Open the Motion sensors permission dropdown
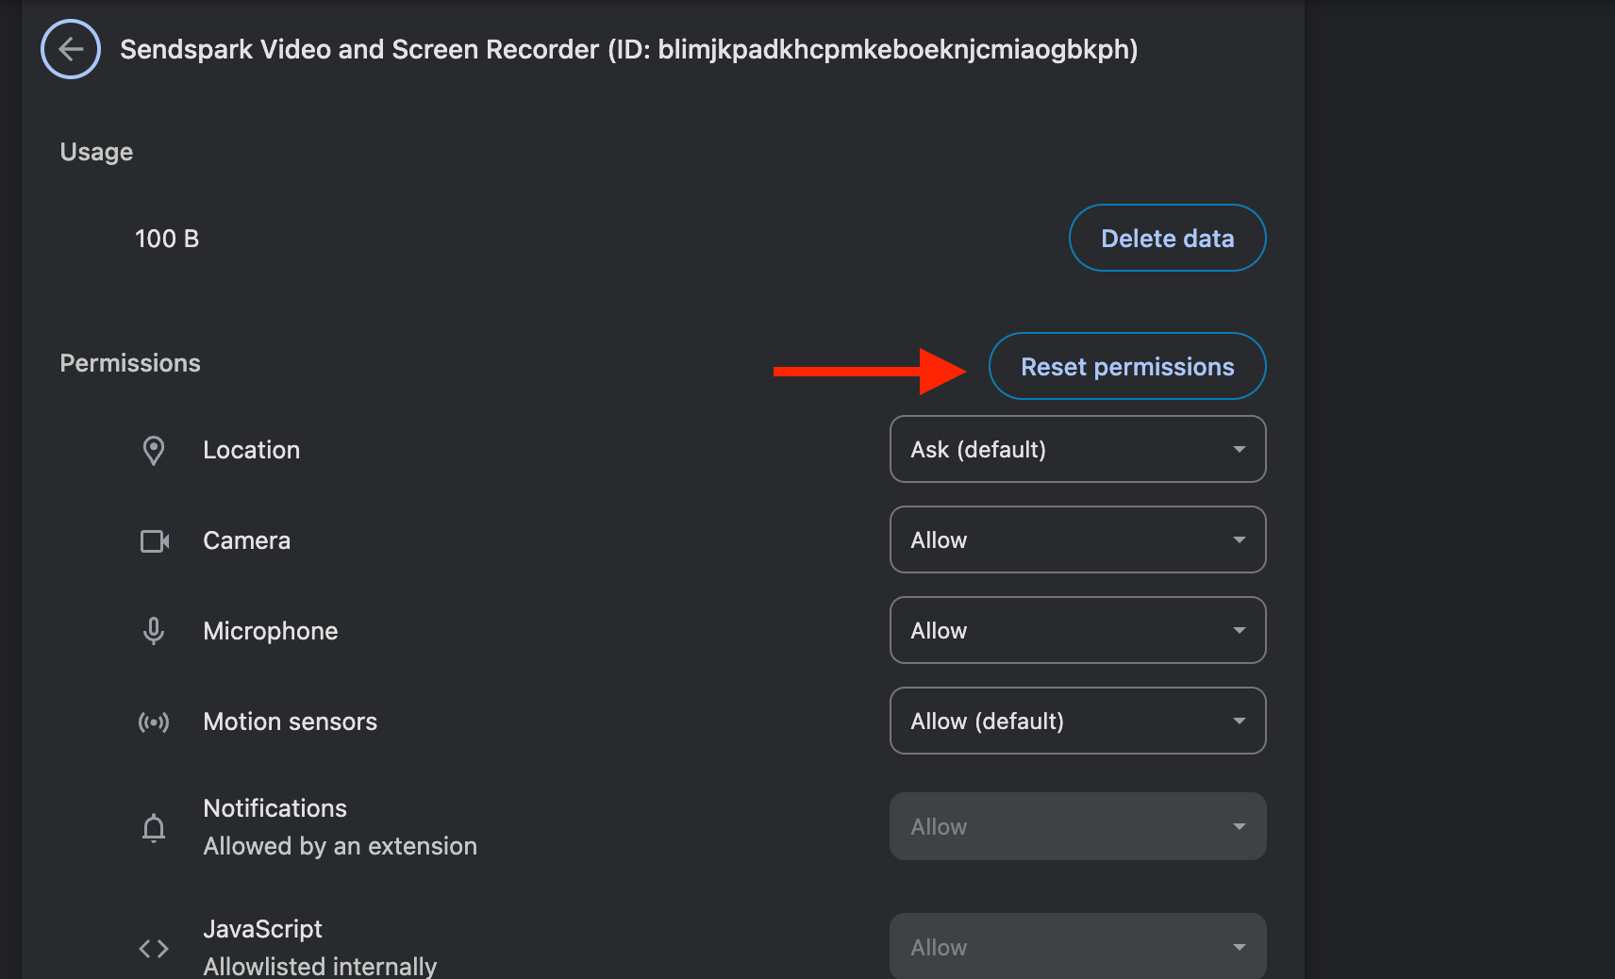Viewport: 1615px width, 979px height. pyautogui.click(x=1077, y=721)
